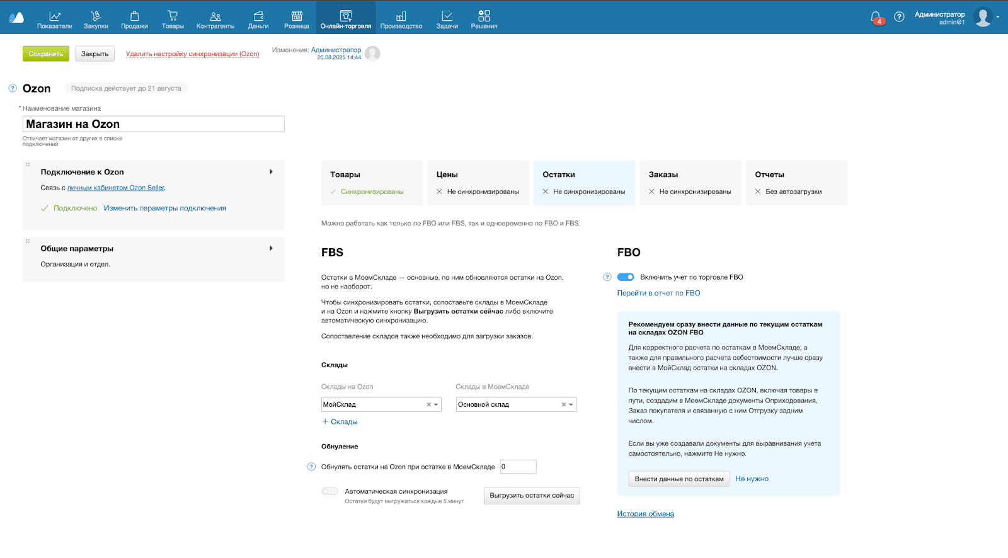Click the green Сохранить button
The image size is (1008, 558).
tap(46, 54)
